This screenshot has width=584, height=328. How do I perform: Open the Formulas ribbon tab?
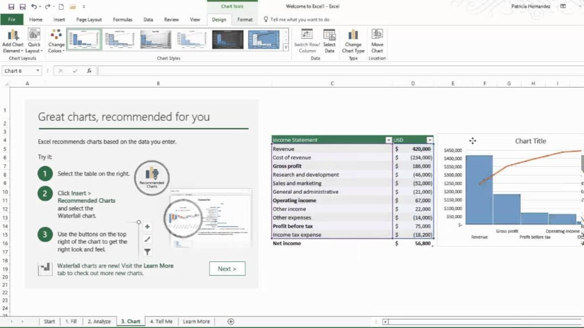pos(122,19)
